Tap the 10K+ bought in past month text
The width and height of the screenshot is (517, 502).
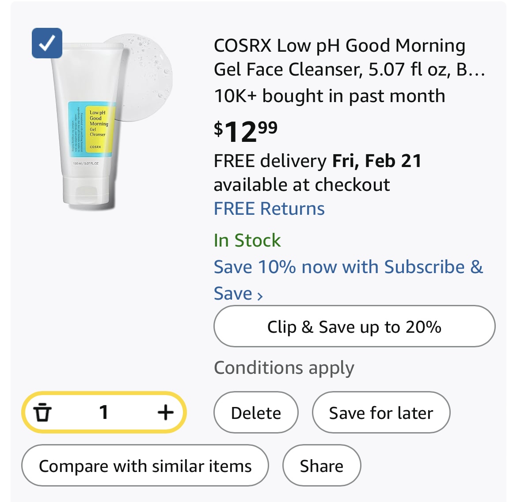tap(329, 96)
